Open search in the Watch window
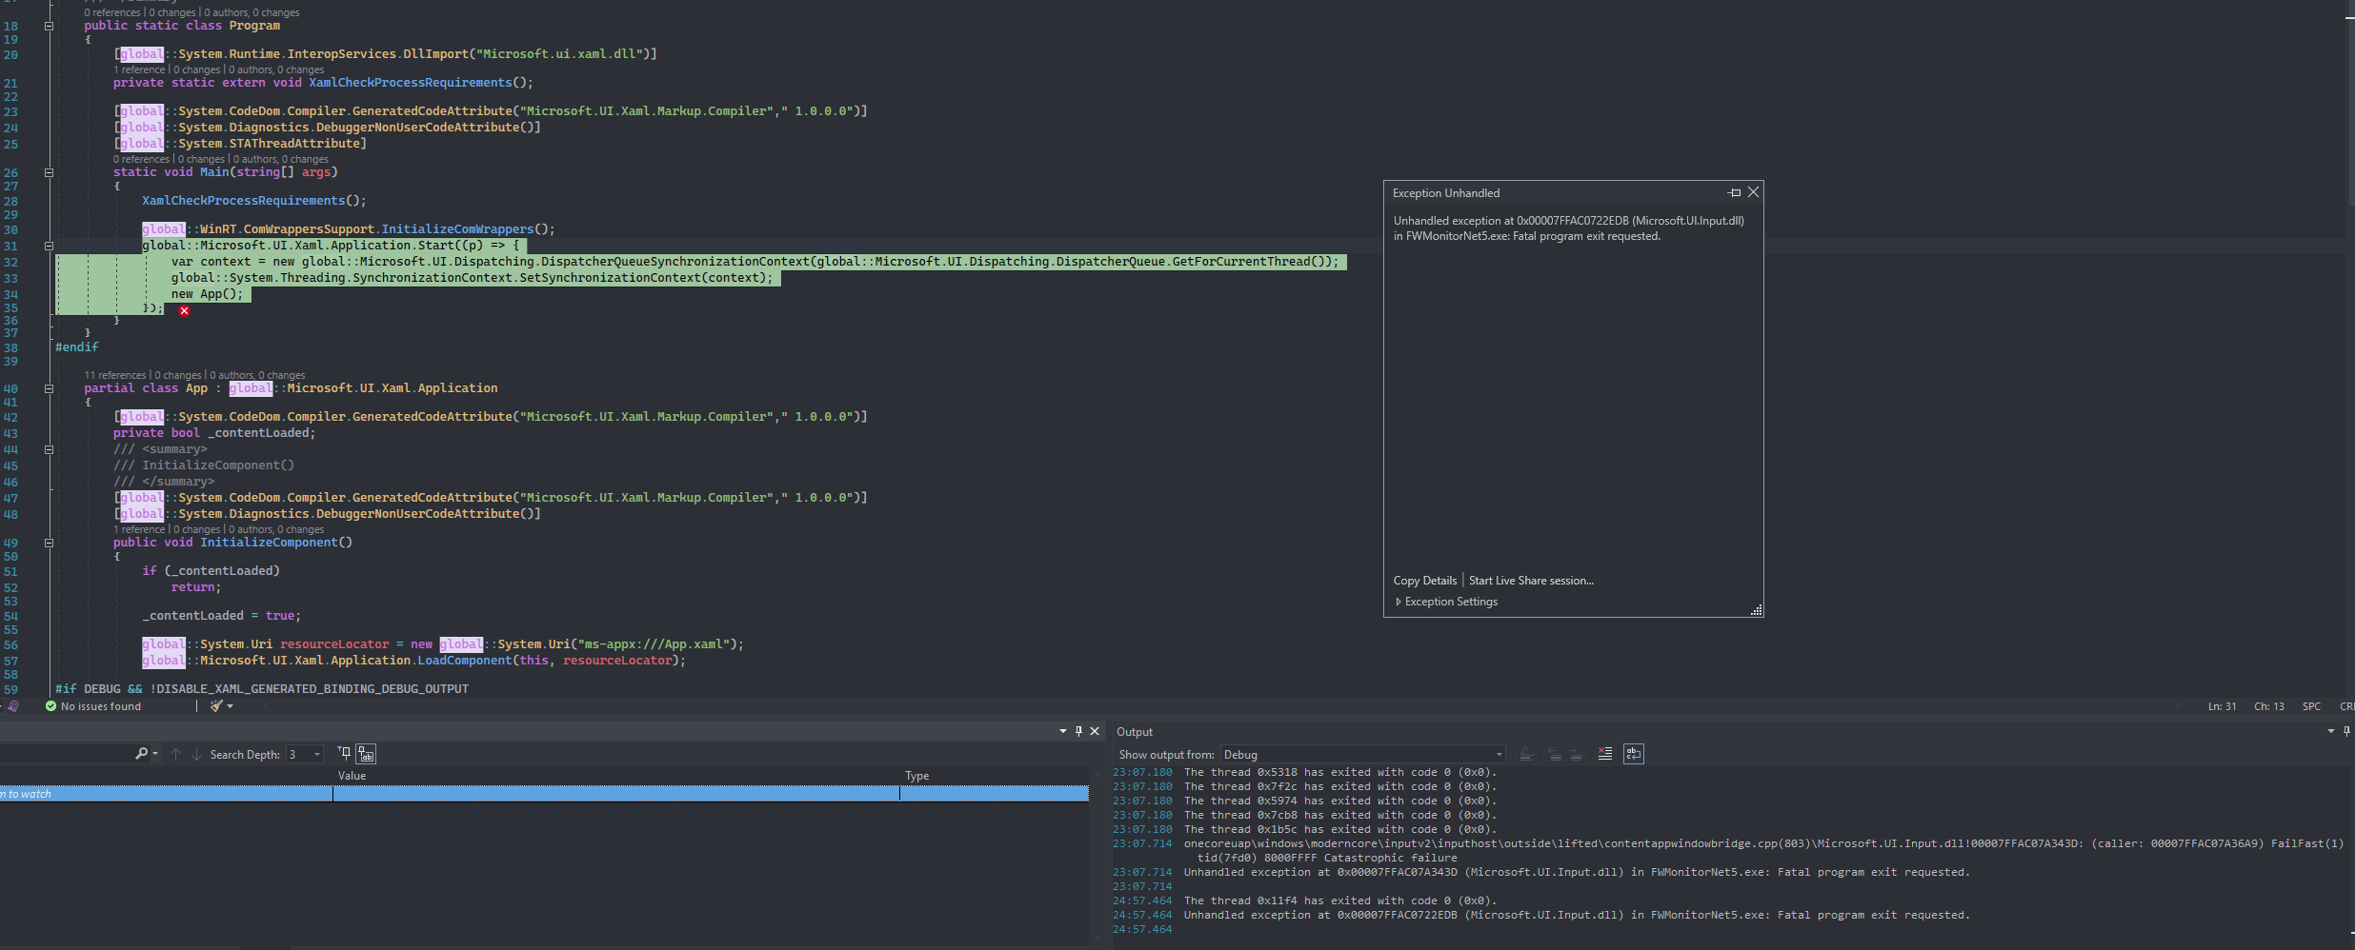The width and height of the screenshot is (2355, 950). pyautogui.click(x=142, y=754)
